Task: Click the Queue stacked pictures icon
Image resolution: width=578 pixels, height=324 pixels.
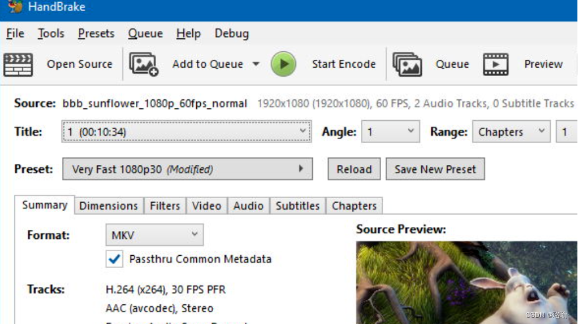Action: [x=407, y=64]
